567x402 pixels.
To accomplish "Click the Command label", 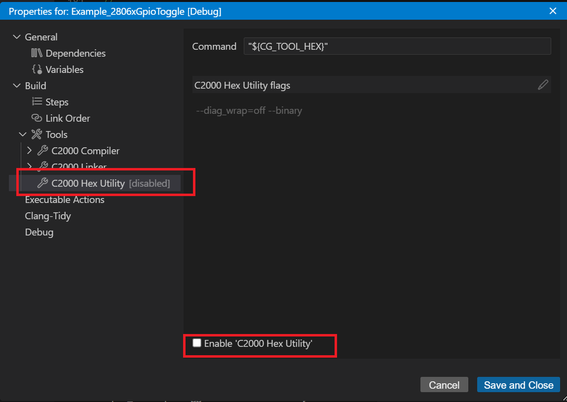I will point(214,46).
